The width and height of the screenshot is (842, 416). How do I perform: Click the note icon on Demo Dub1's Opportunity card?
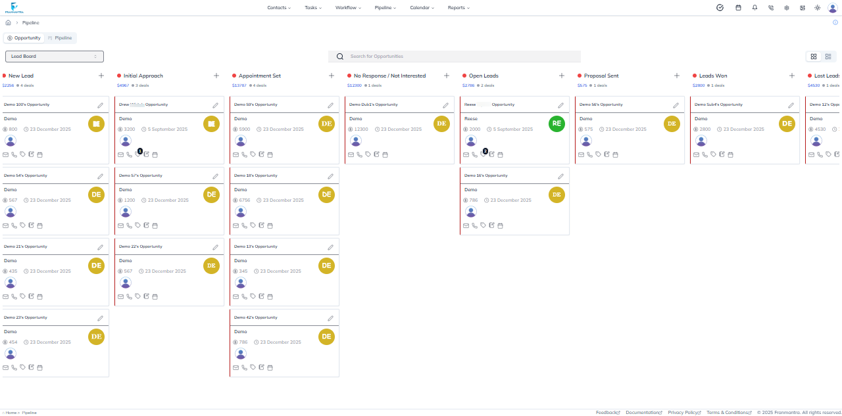pyautogui.click(x=376, y=154)
